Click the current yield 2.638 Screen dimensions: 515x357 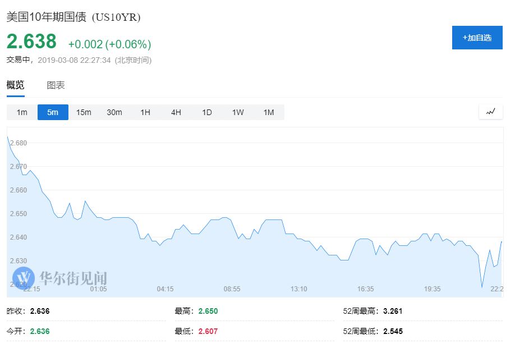[x=32, y=42]
